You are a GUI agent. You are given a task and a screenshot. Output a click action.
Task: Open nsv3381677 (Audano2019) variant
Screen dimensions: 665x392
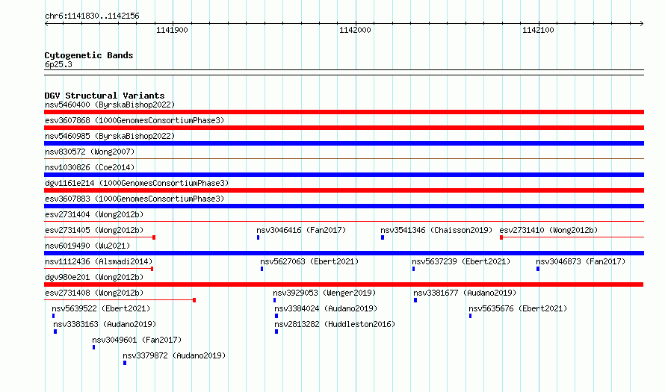tap(465, 293)
